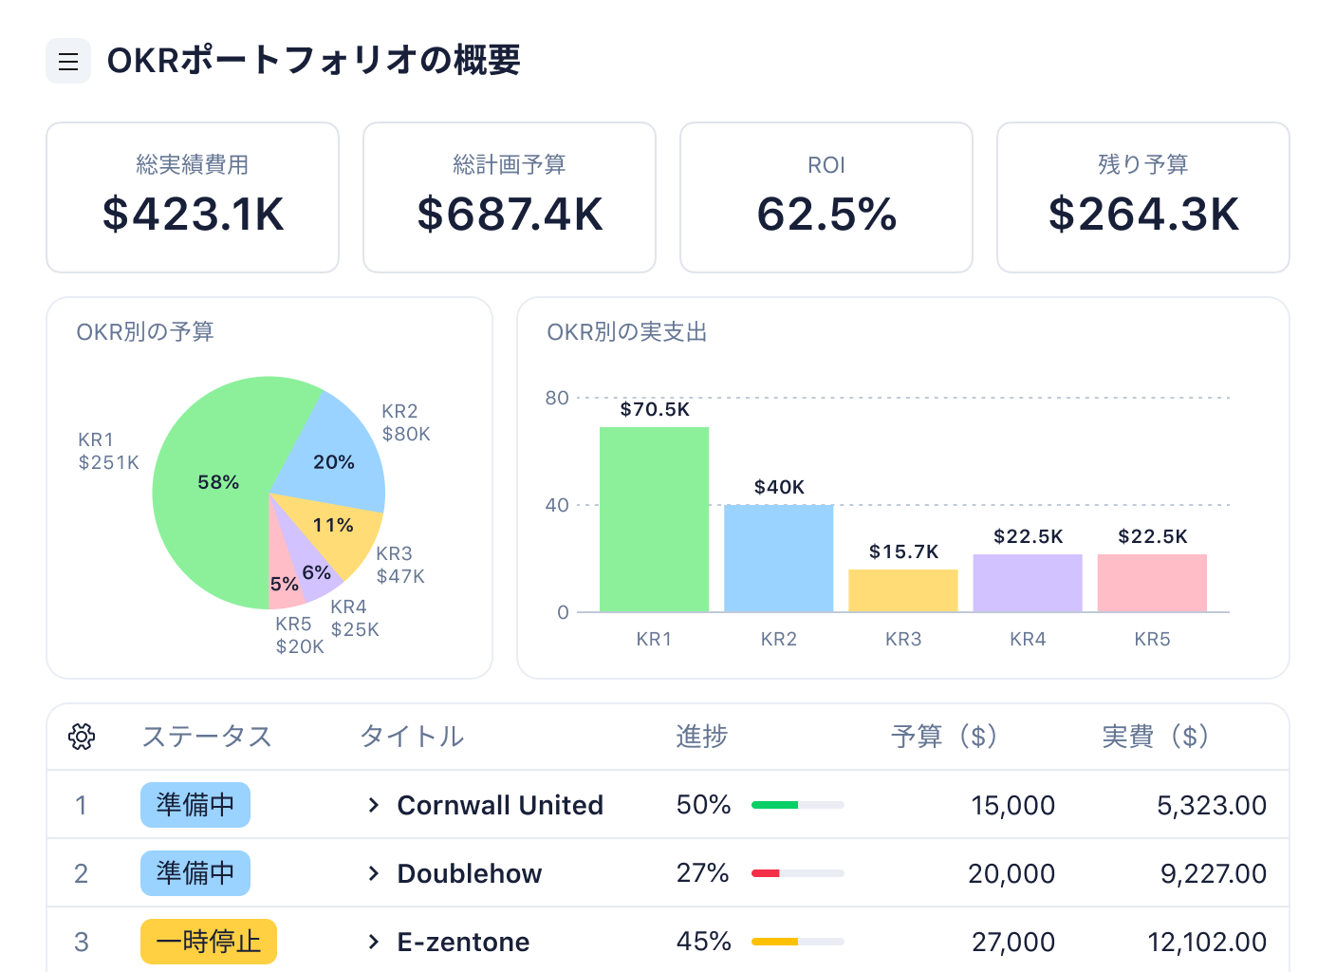Click the 総実績費用 card value
Viewport: 1336px width, 972px height.
pos(193,214)
